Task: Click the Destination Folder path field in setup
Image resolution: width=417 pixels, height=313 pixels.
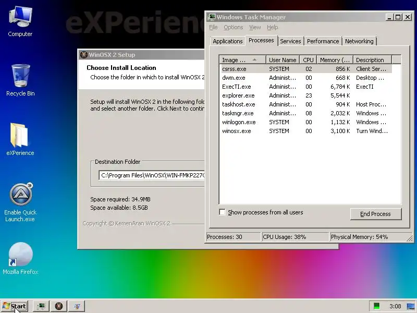Action: coord(152,175)
